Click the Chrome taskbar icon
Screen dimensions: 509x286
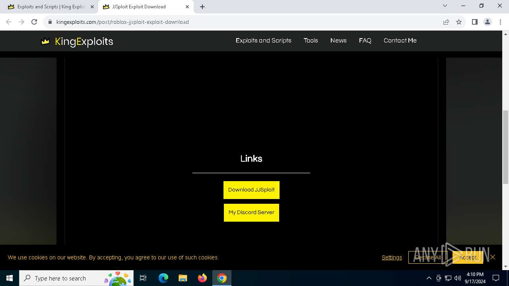point(222,278)
